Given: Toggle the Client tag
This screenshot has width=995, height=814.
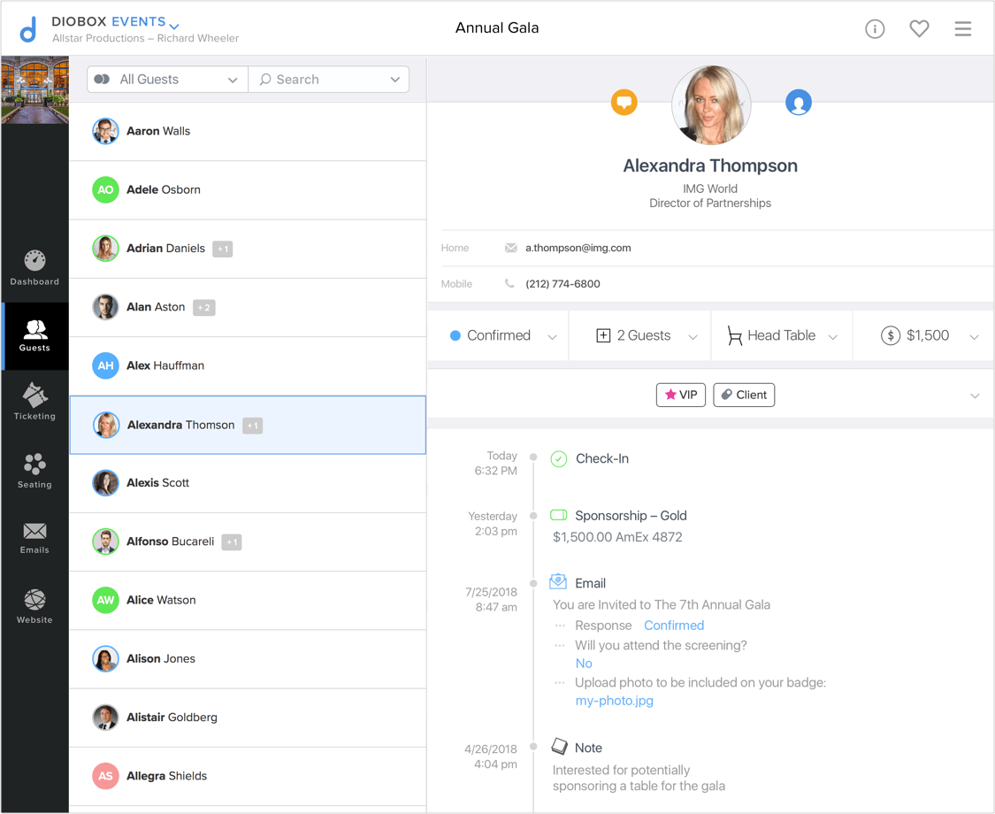Looking at the screenshot, I should 744,395.
